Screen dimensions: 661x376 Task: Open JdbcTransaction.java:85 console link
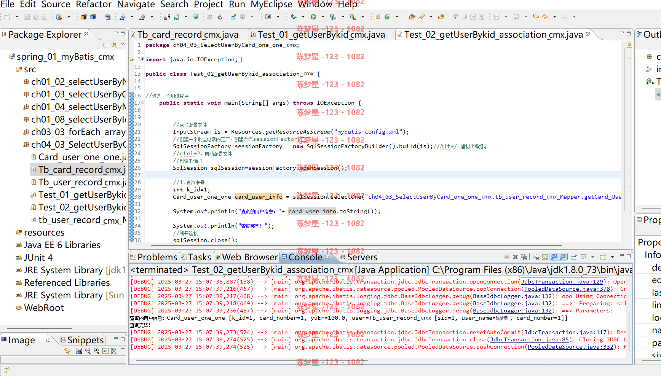click(x=530, y=339)
